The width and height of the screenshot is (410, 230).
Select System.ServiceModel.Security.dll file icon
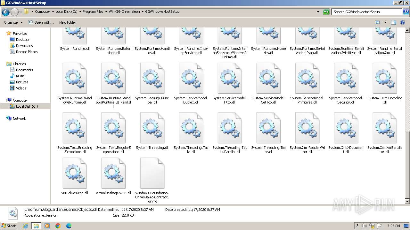tap(346, 78)
